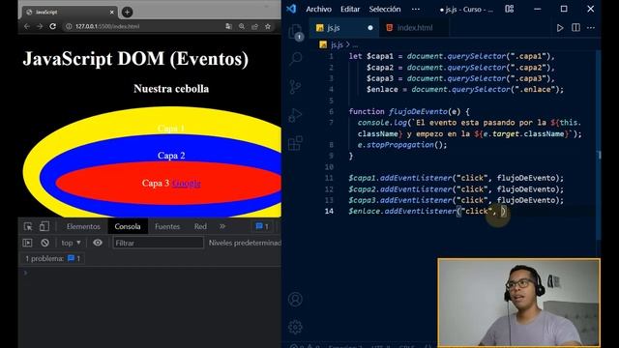Click js.js in the breadcrumb path

337,44
